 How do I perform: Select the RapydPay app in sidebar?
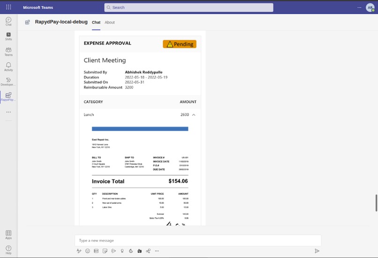click(8, 97)
